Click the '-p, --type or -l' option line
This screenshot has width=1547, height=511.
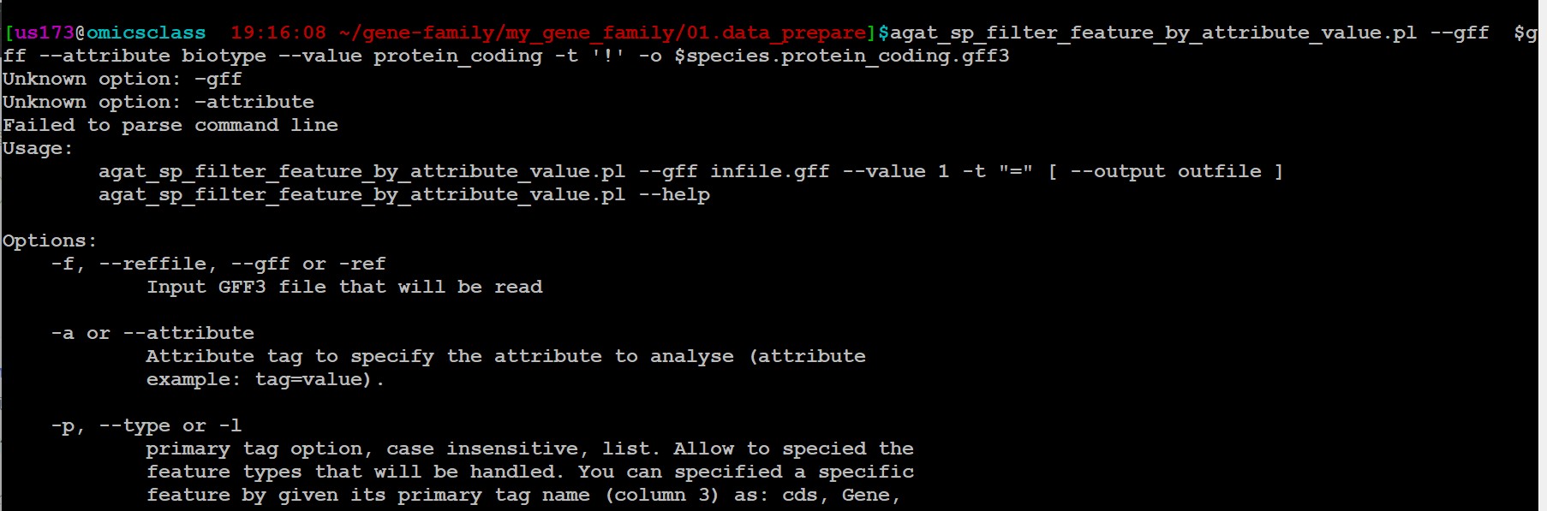[x=146, y=426]
